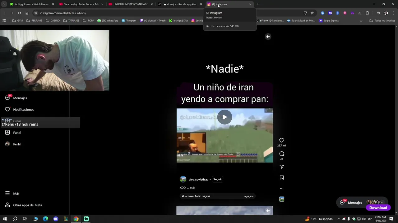Show more bookmarks chevron
The width and height of the screenshot is (398, 223).
pos(361,21)
